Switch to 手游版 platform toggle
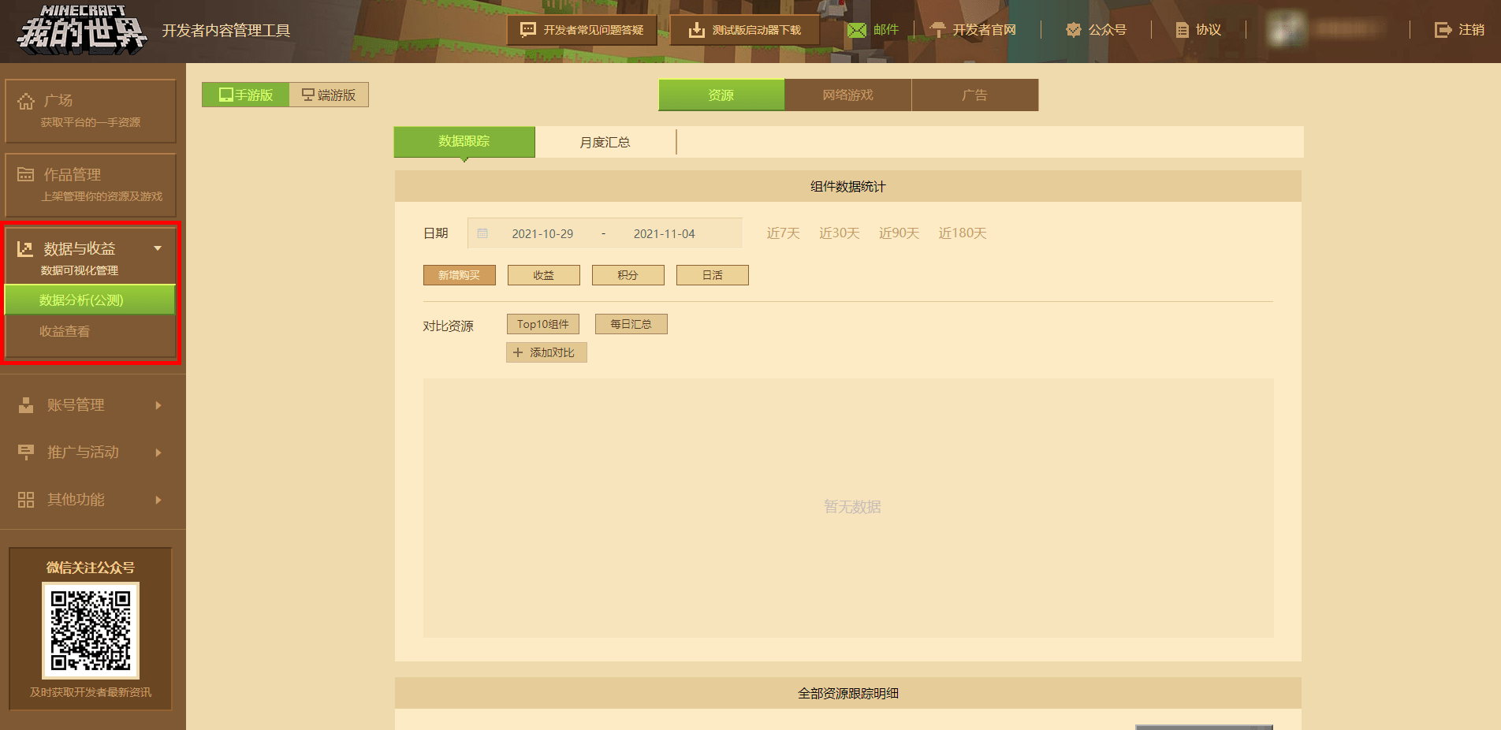This screenshot has height=730, width=1501. point(246,95)
